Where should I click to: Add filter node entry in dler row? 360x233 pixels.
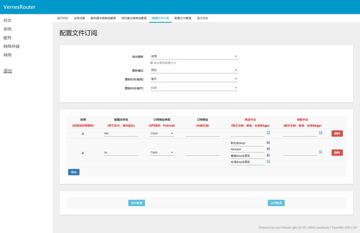coord(268,133)
